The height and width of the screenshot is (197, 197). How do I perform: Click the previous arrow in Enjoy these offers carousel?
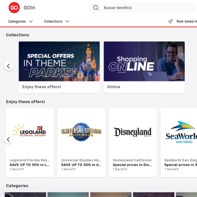click(9, 139)
